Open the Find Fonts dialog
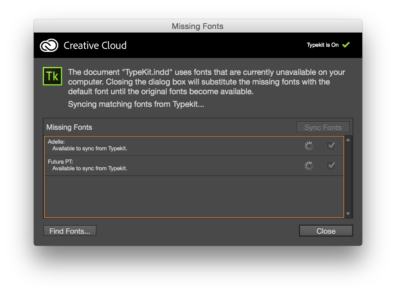The image size is (396, 294). click(70, 231)
